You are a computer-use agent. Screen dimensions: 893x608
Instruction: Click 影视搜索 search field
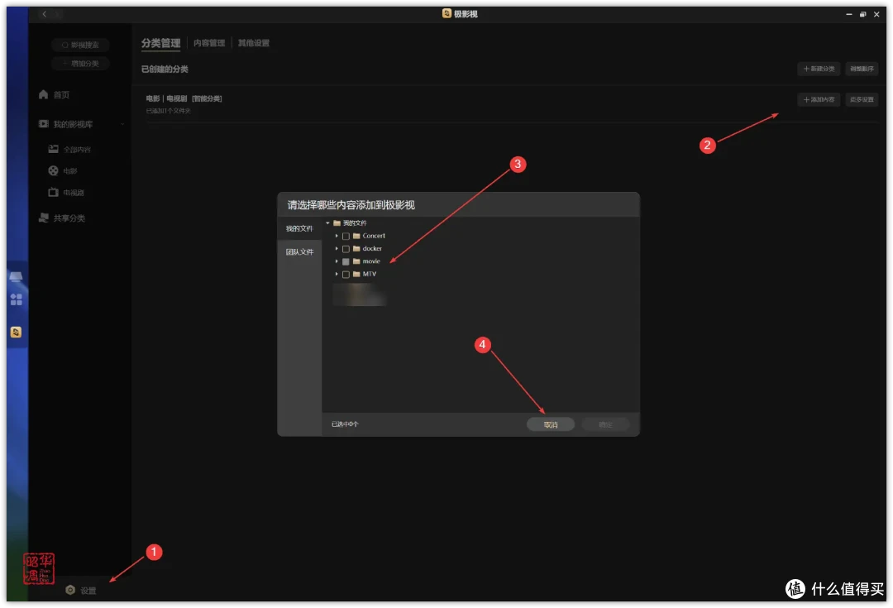tap(80, 45)
